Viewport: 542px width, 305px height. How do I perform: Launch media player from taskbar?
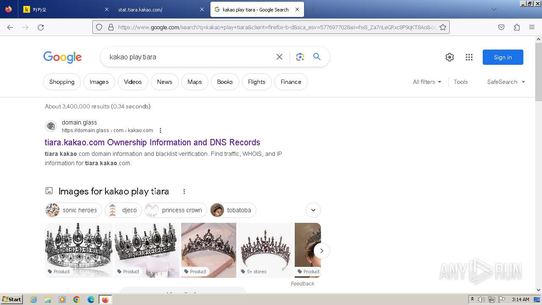pos(62,299)
